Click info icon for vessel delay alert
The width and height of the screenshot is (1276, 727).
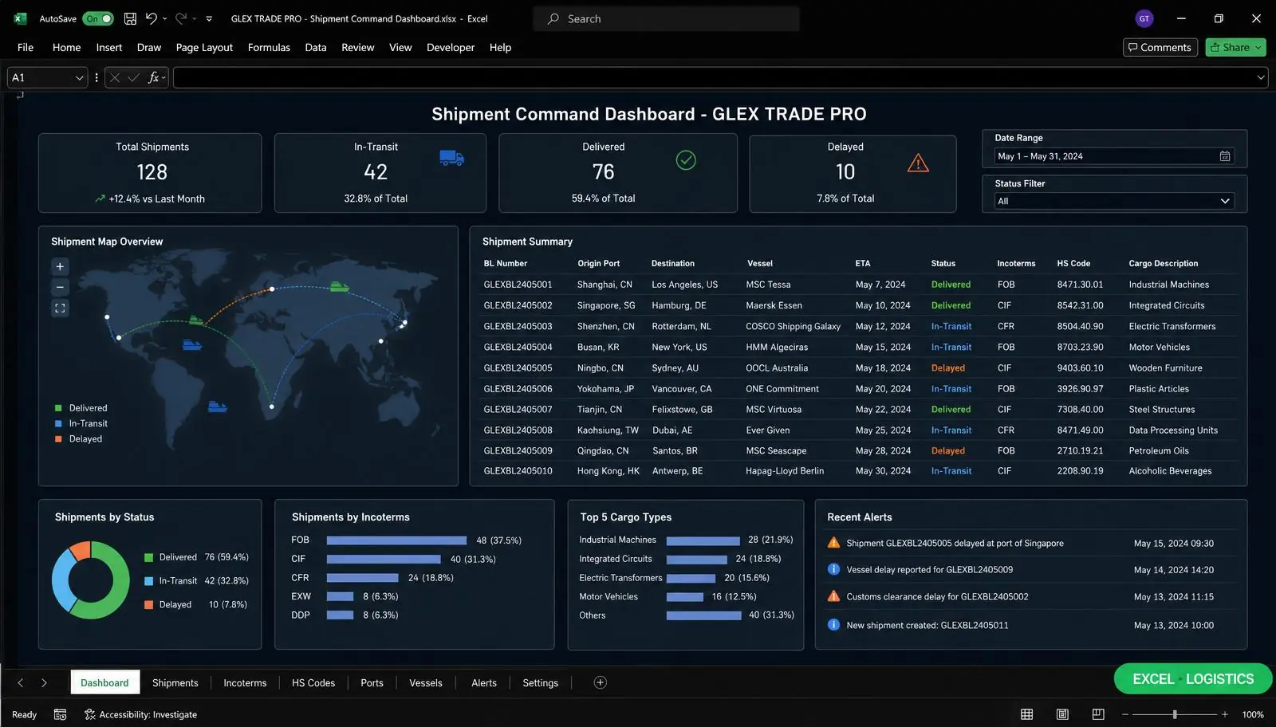pyautogui.click(x=833, y=569)
